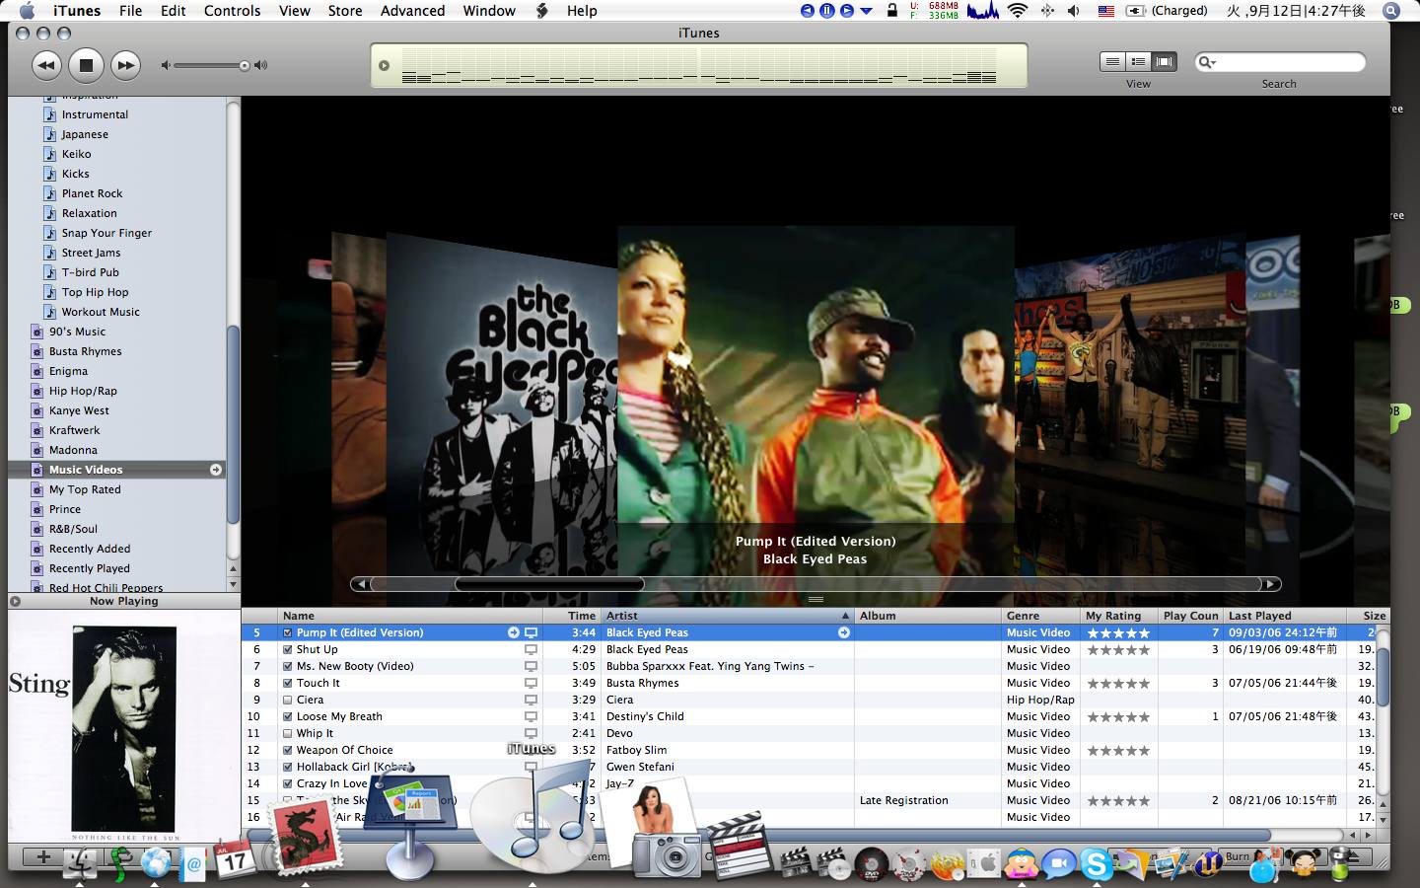Screen dimensions: 1420x888
Task: Open the View menu
Action: pyautogui.click(x=294, y=11)
